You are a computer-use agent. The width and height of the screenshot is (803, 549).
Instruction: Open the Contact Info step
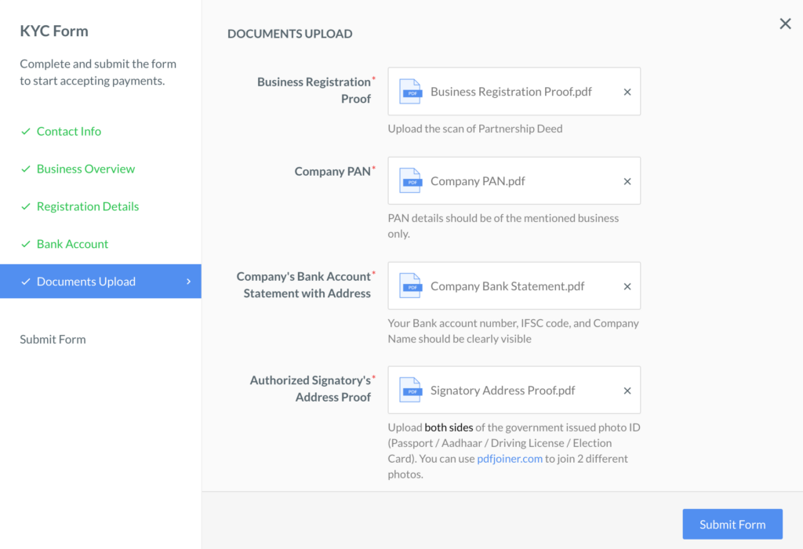pyautogui.click(x=69, y=131)
